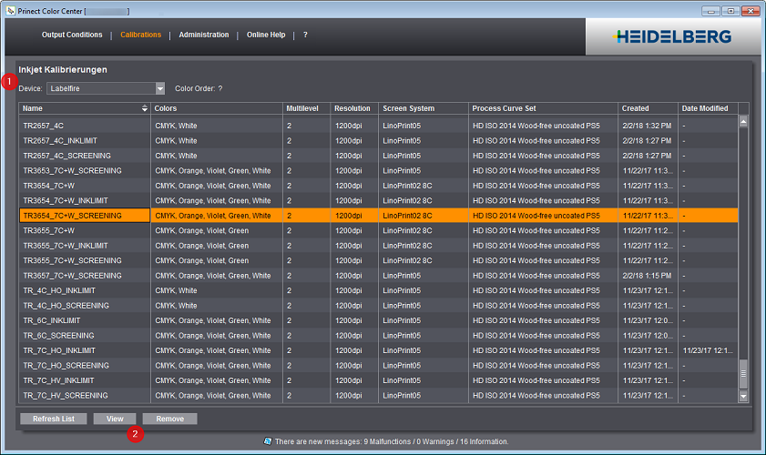
Task: Select the TR_4C_HO_INKLIMIT row
Action: [x=379, y=290]
